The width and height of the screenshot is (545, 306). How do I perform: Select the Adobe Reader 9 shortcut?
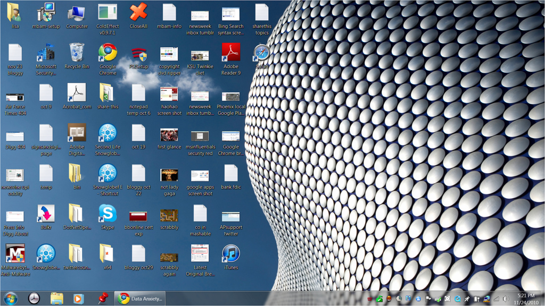click(x=231, y=59)
